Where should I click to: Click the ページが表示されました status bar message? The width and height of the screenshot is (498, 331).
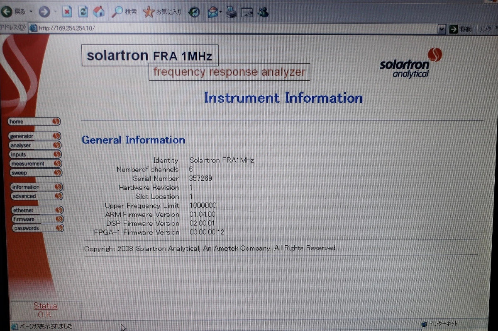click(x=42, y=326)
